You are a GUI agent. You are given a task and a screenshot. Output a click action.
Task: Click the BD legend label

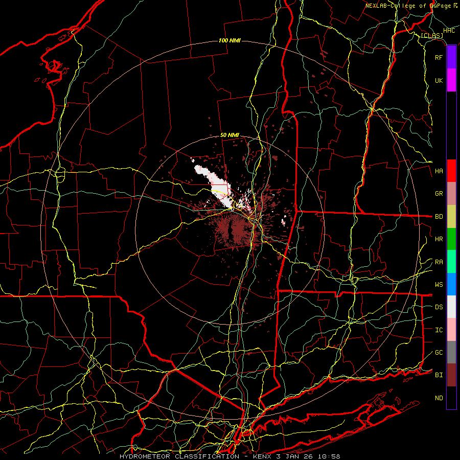click(439, 217)
